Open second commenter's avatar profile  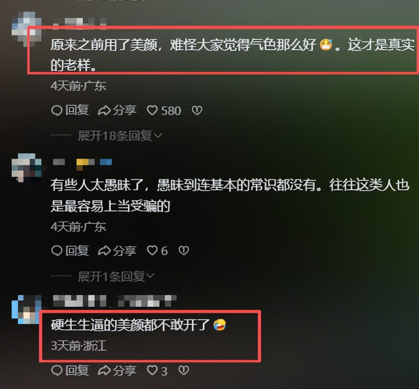click(26, 167)
